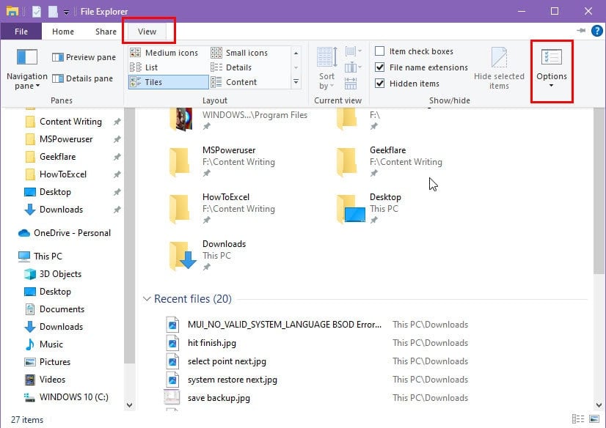Select MSPoweruser folder tile
Image resolution: width=606 pixels, height=428 pixels.
(x=223, y=162)
